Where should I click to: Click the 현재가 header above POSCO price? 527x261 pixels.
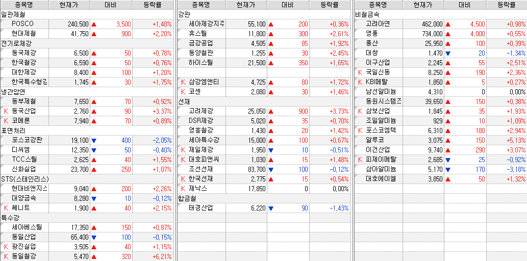pyautogui.click(x=70, y=5)
